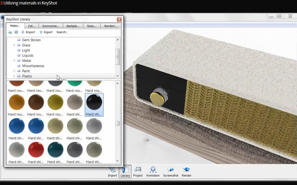This screenshot has width=297, height=185.
Task: Click the refresh library icon
Action: click(x=16, y=32)
